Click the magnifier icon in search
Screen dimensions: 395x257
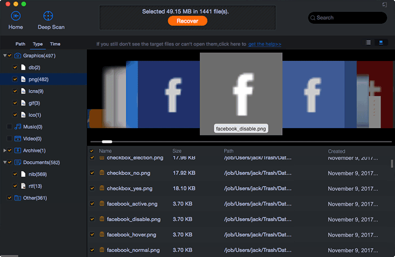click(313, 18)
